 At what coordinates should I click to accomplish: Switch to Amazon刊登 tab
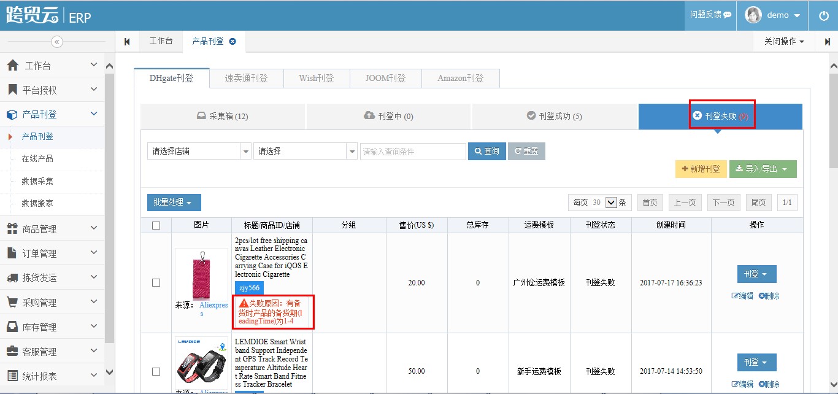[x=461, y=79]
